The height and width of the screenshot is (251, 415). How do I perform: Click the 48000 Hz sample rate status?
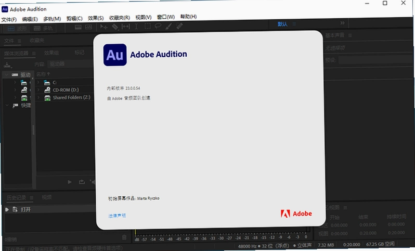248,246
